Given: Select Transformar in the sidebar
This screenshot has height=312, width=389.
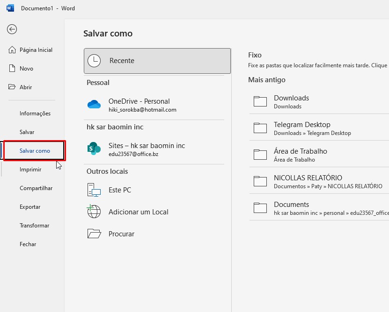Looking at the screenshot, I should (32, 226).
